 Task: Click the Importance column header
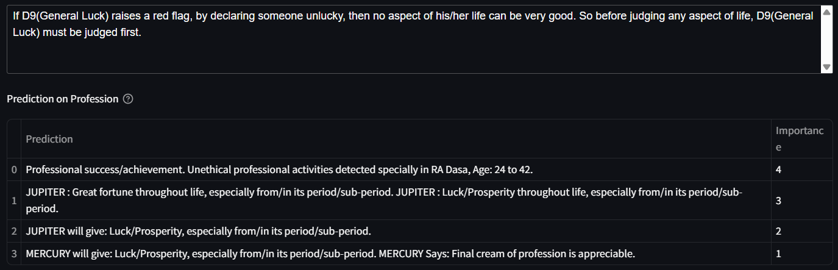801,139
